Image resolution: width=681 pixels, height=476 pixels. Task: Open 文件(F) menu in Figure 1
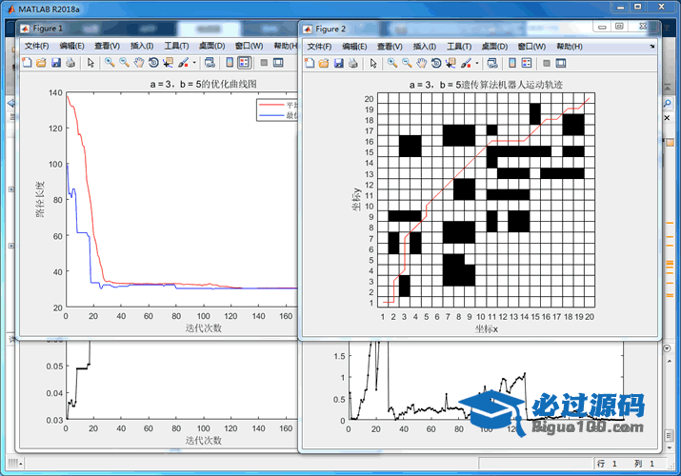coord(36,46)
